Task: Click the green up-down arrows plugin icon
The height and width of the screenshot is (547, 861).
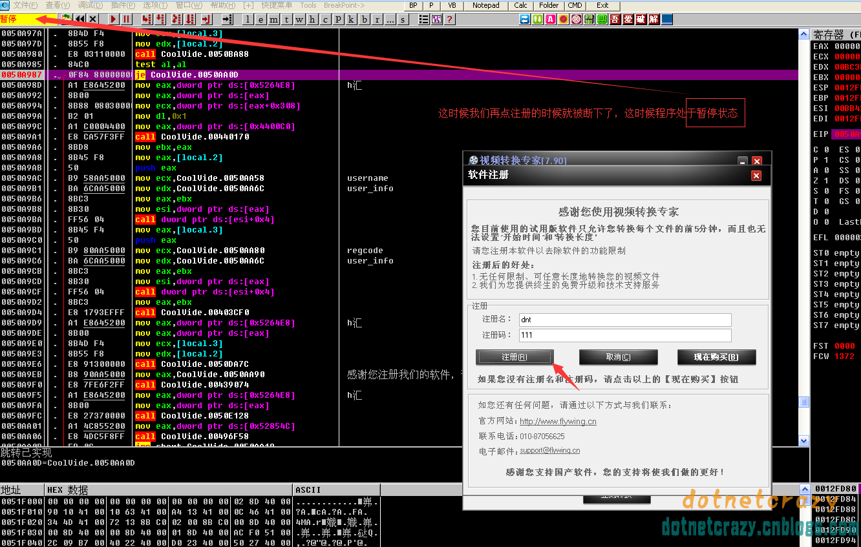Action: pyautogui.click(x=538, y=19)
